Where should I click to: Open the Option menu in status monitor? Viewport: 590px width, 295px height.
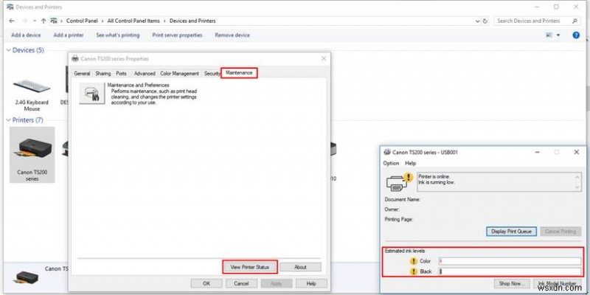click(x=391, y=163)
